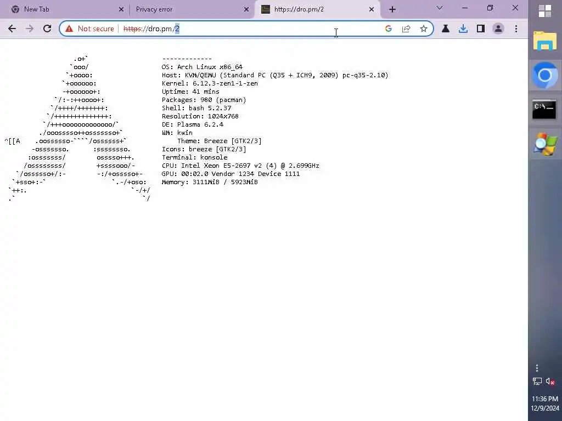Open a new browser tab
The width and height of the screenshot is (562, 421).
(392, 9)
